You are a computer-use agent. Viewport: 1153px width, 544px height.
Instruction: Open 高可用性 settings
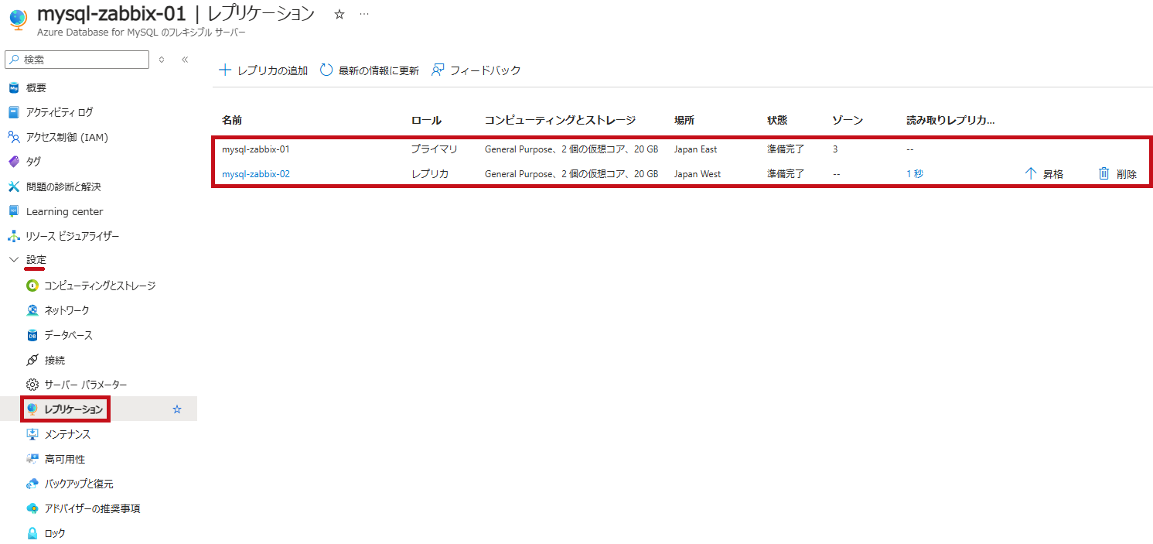click(x=65, y=459)
